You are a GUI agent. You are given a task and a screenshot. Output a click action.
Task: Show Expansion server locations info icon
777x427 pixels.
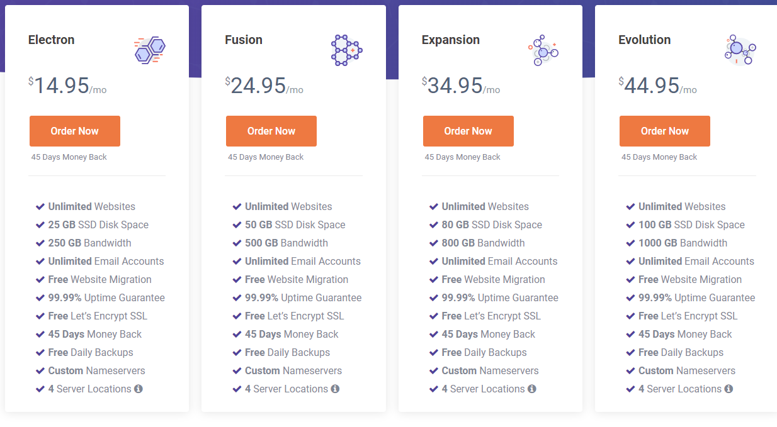click(532, 389)
